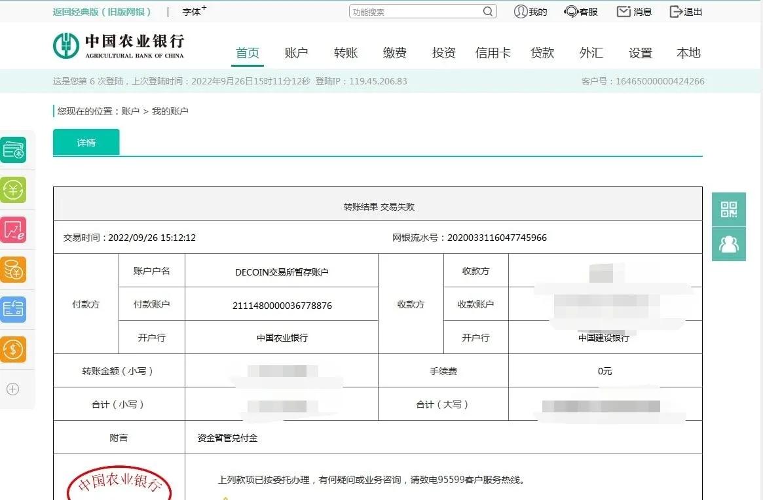Click the 客服 customer service icon
The width and height of the screenshot is (763, 500).
[580, 11]
